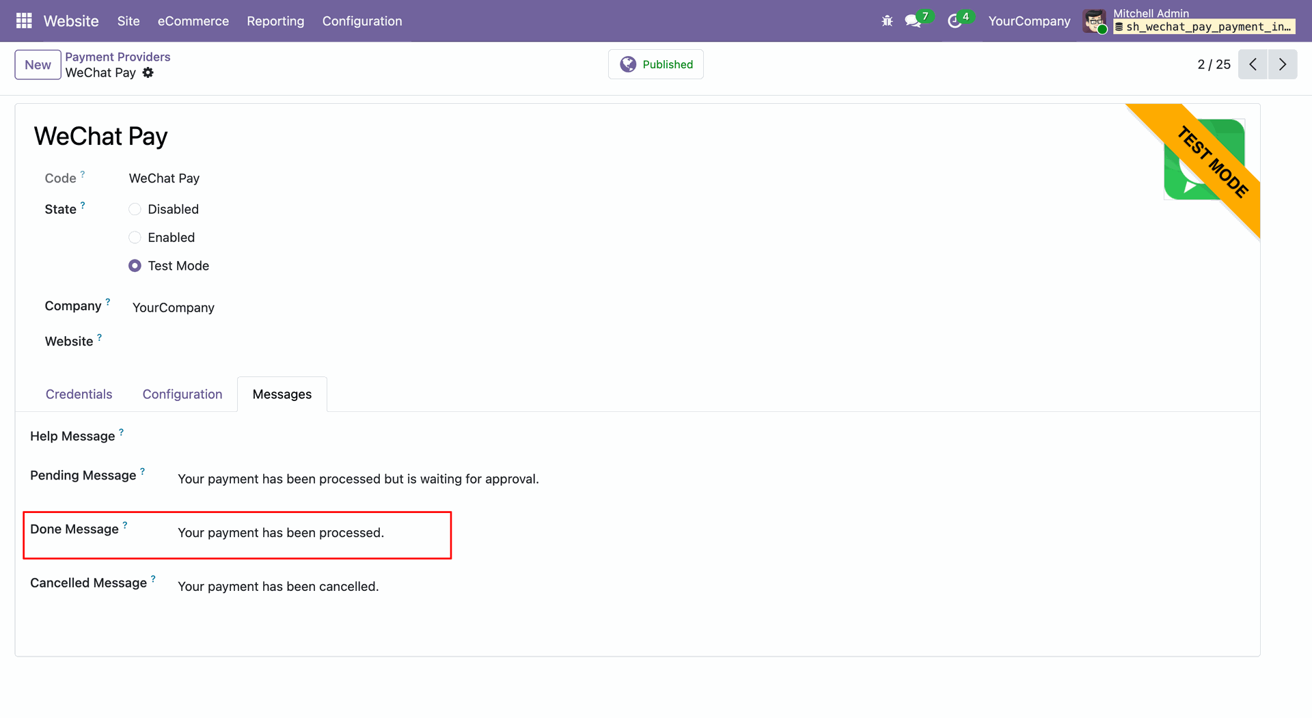Click Mitchell Admin avatar picture
This screenshot has height=718, width=1312.
pyautogui.click(x=1095, y=21)
